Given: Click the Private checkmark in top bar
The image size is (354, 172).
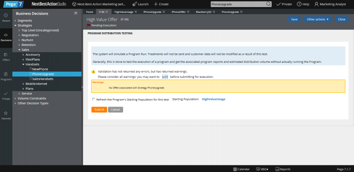Looking at the screenshot, I should click(284, 4).
